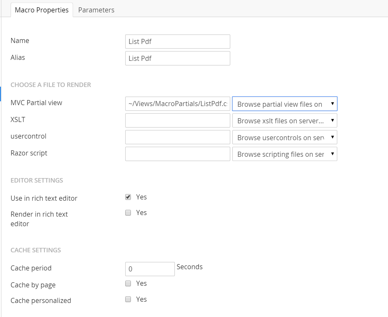This screenshot has height=317, width=388.
Task: Click the usercontrol path field
Action: (178, 137)
